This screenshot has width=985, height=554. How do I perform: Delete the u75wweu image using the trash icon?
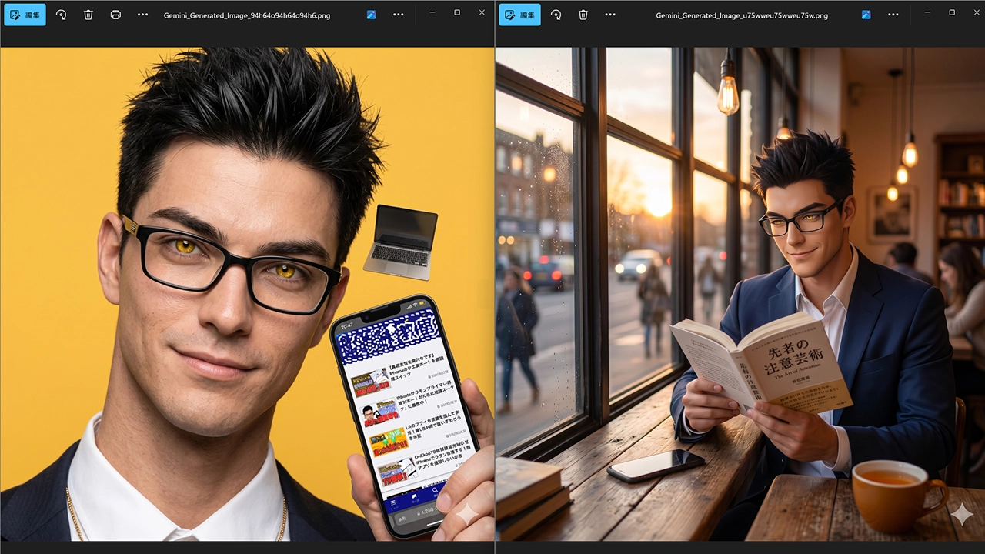583,15
